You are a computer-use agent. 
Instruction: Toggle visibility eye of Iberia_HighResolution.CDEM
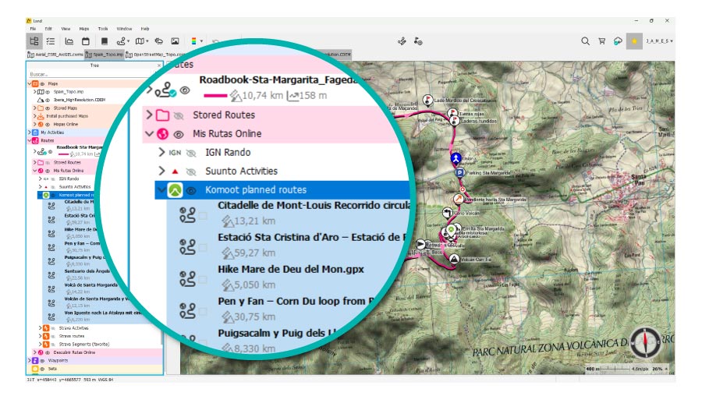48,100
